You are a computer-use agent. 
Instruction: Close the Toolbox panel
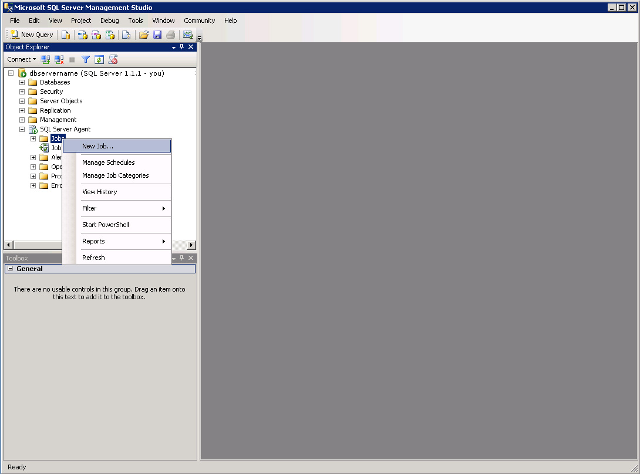[x=191, y=258]
